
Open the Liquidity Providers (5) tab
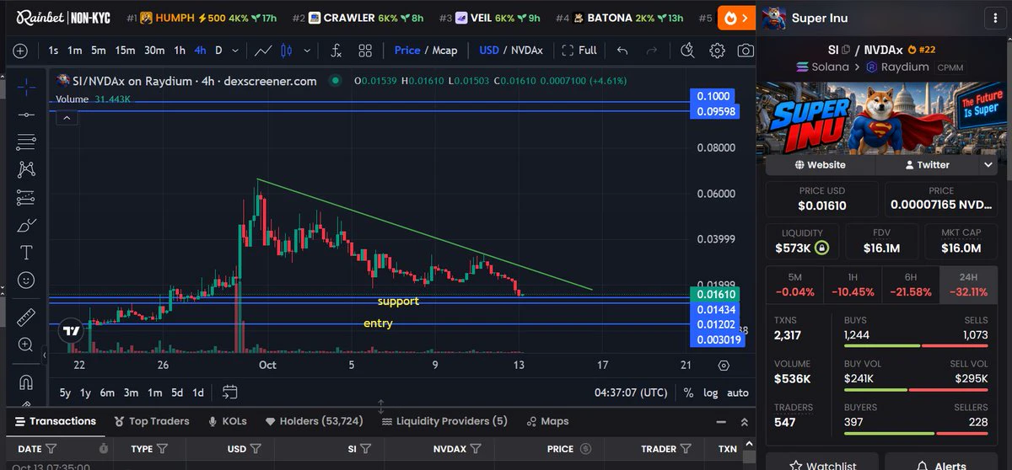pos(444,421)
